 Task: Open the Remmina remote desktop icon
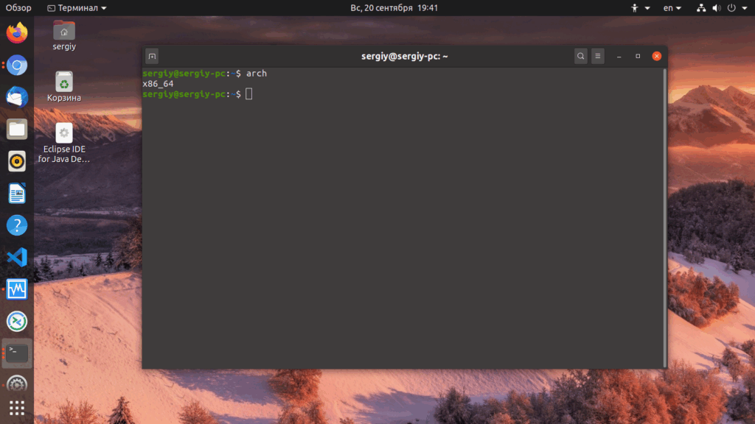coord(17,321)
